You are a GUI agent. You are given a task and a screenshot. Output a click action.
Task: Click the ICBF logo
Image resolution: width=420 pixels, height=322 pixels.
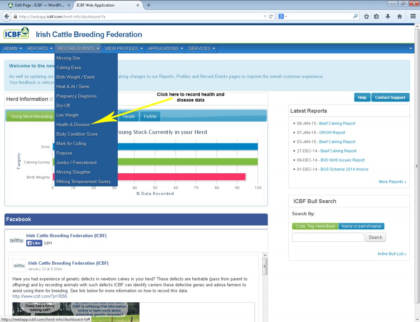[x=16, y=33]
